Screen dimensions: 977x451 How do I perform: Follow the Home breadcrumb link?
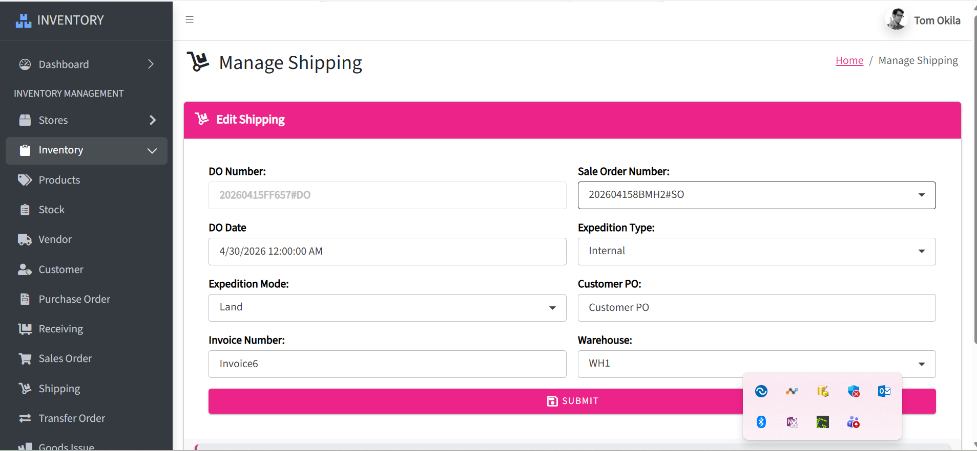click(x=849, y=60)
